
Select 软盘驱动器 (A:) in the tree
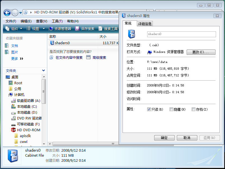[x=29, y=100]
